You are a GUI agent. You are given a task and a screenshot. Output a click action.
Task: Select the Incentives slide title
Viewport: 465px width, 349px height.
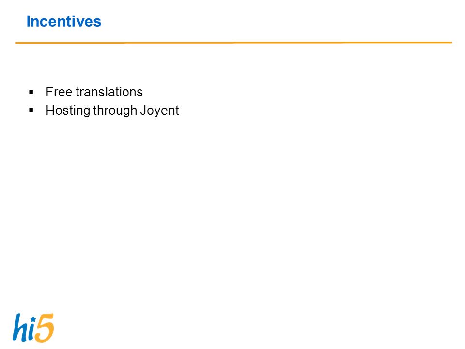pos(64,21)
